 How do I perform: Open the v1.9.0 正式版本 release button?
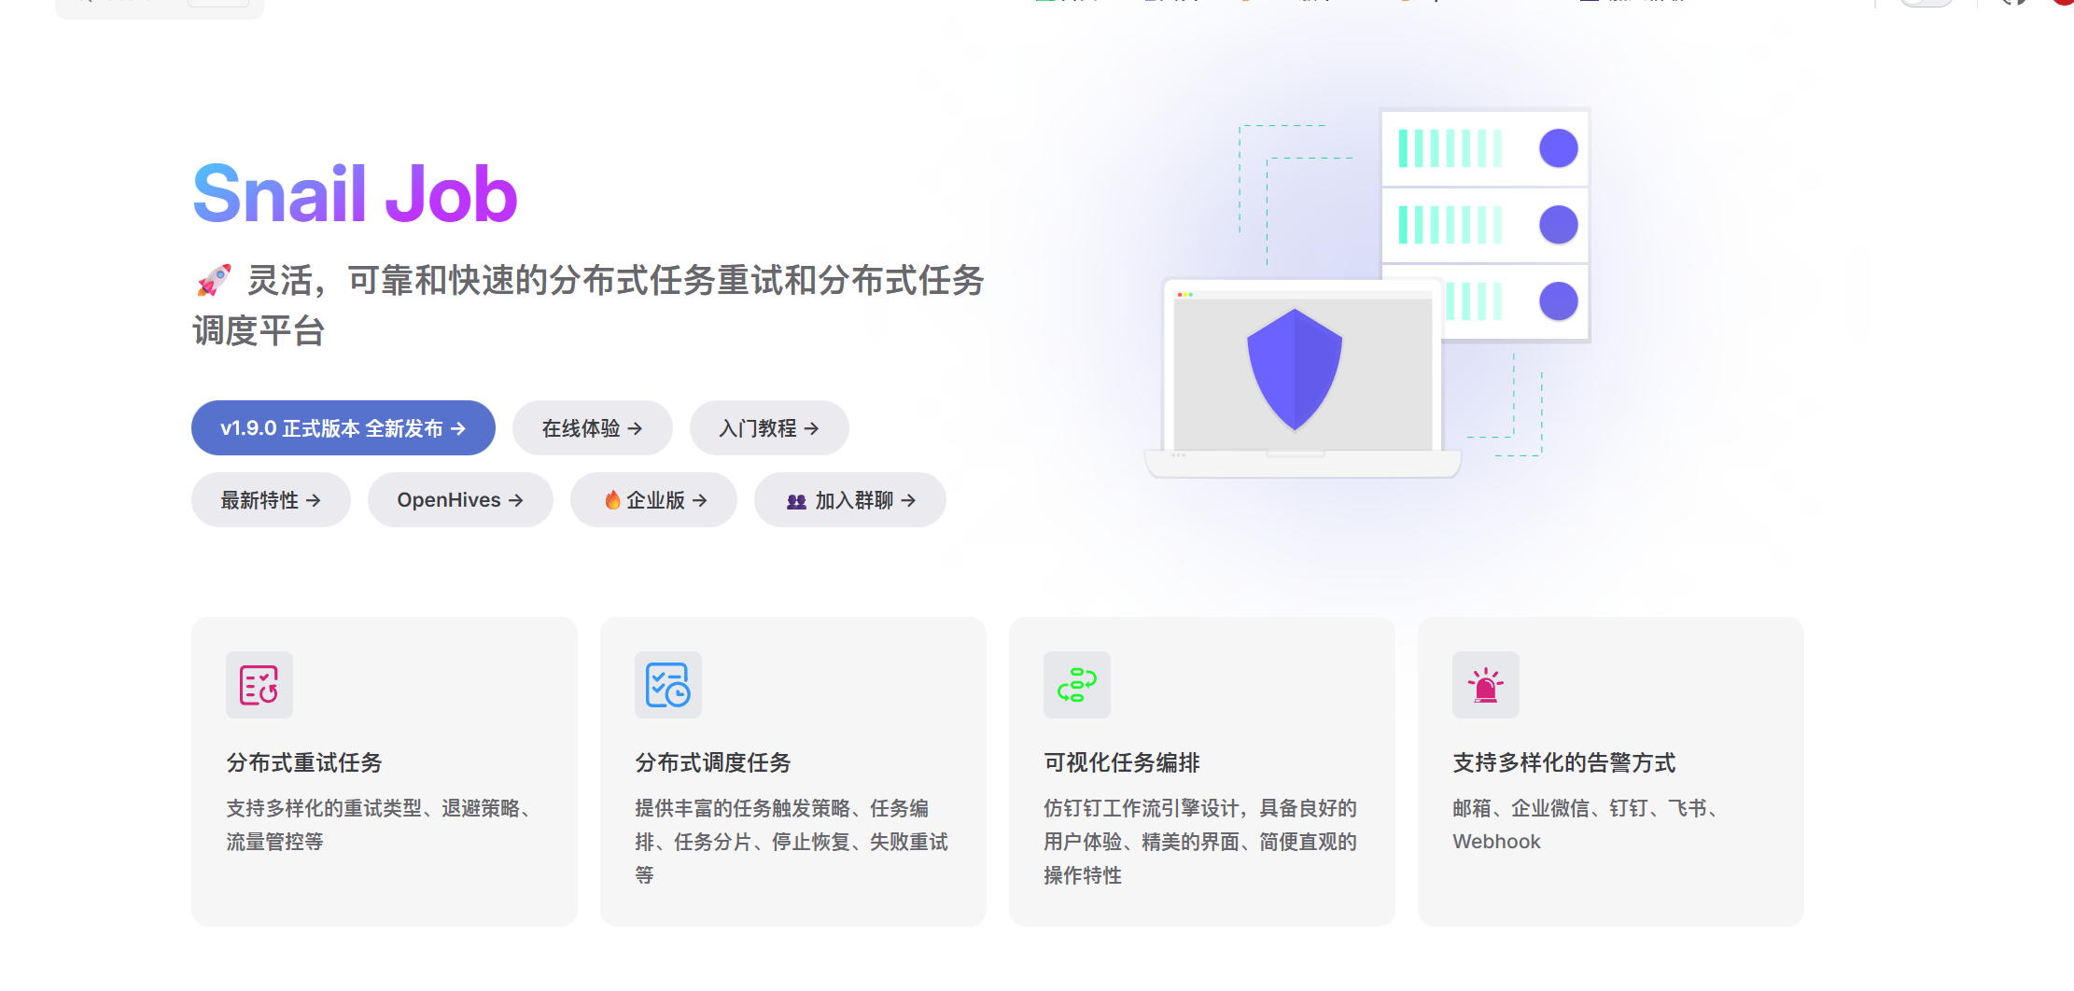(343, 427)
